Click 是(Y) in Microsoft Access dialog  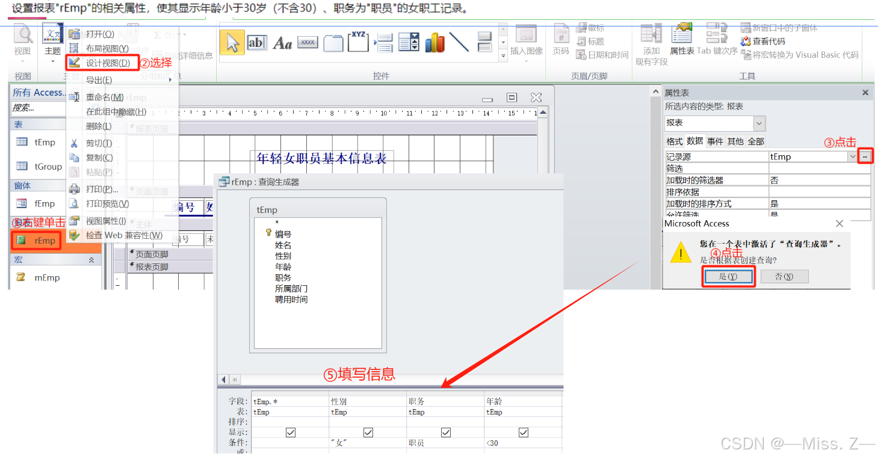(x=728, y=276)
